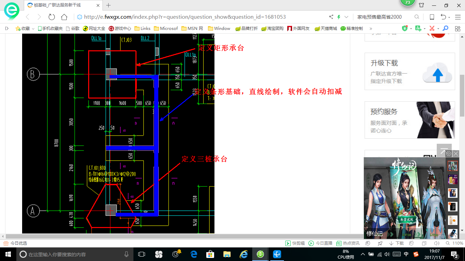Open the Windows Start menu
The height and width of the screenshot is (261, 465).
pyautogui.click(x=8, y=254)
